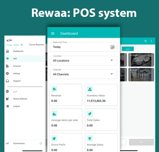Click the Total Sales 0.00 value
Screen dimensions: 159x152
pos(90,125)
